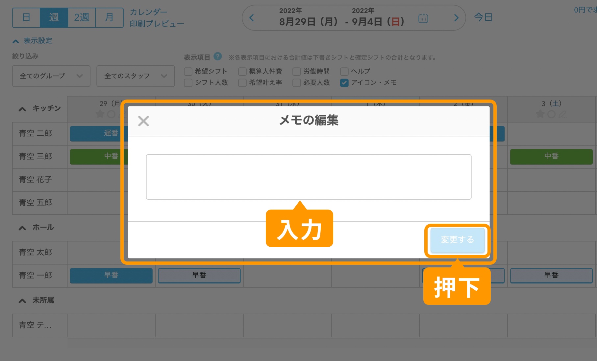Viewport: 597px width, 361px height.
Task: Check the 労働時間 checkbox
Action: click(297, 71)
